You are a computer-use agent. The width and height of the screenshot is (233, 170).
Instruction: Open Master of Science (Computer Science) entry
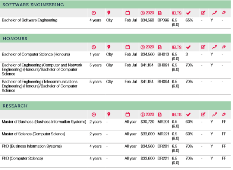[34, 134]
